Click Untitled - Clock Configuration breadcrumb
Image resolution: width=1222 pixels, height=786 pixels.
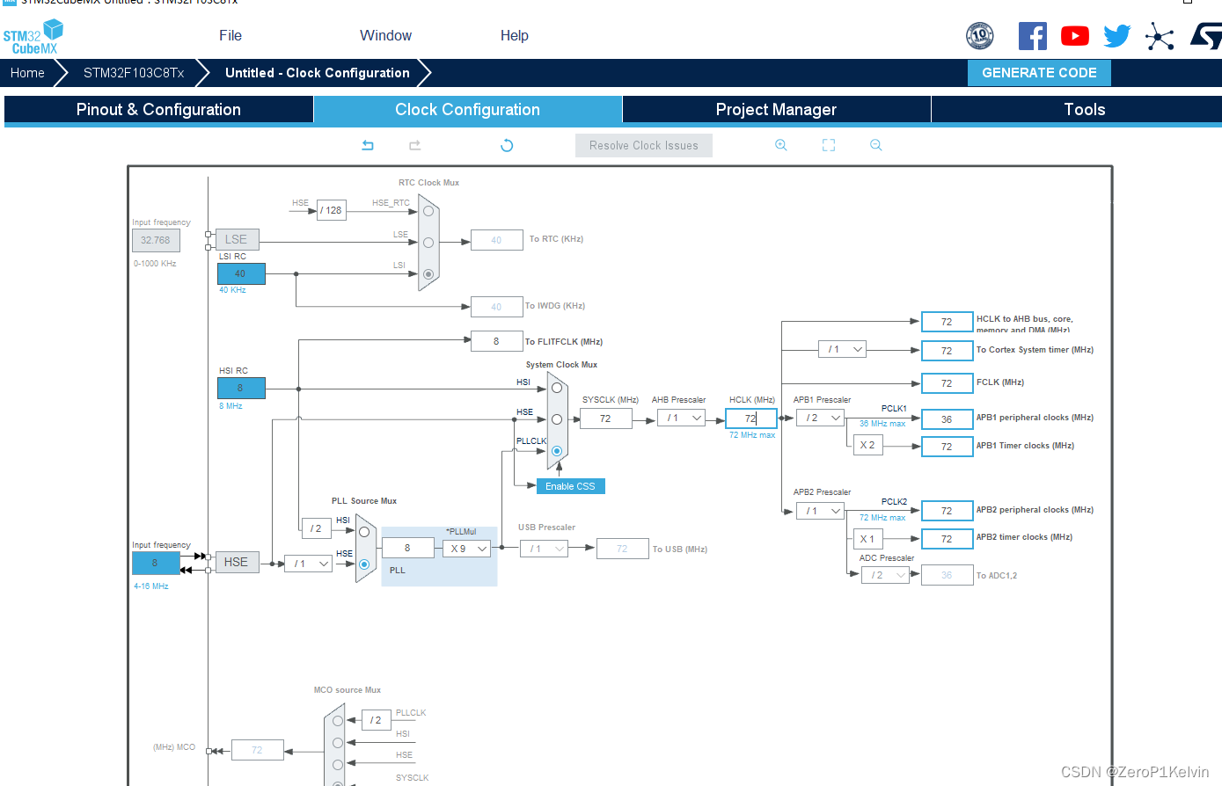point(318,73)
